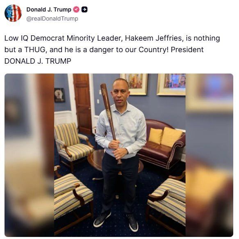This screenshot has height=239, width=239.
Task: Click the baseball bat in the photo
Action: click(x=110, y=122)
